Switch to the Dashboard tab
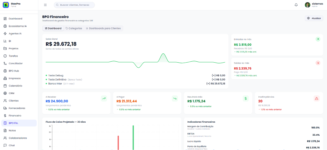Image resolution: width=327 pixels, height=150 pixels. click(x=53, y=28)
